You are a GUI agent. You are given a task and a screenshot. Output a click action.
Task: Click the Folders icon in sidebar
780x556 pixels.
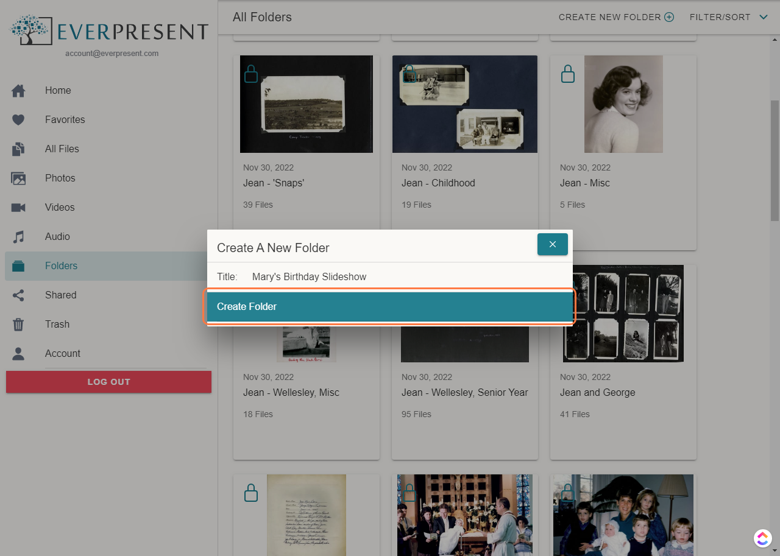[x=18, y=266]
